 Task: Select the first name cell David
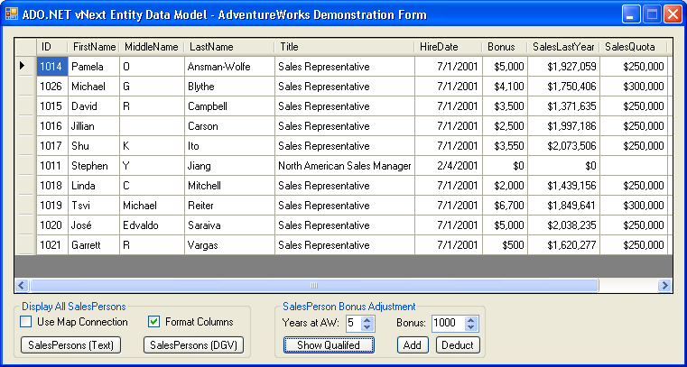coord(94,106)
